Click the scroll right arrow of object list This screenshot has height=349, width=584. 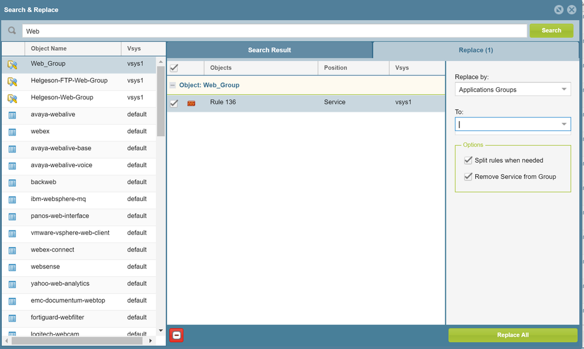click(x=150, y=340)
